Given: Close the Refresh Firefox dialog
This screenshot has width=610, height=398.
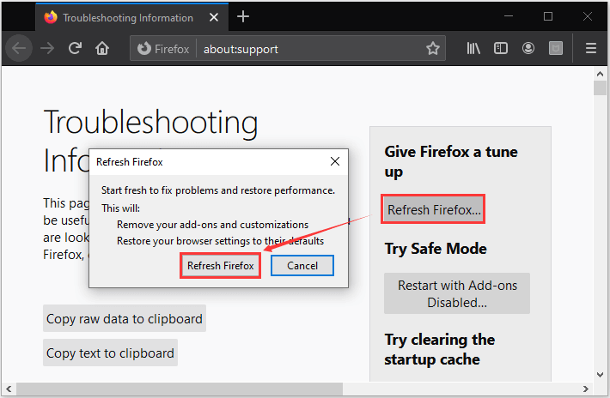Looking at the screenshot, I should point(334,161).
